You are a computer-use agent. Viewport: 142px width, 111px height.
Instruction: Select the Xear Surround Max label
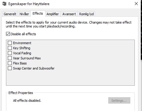[x=27, y=58]
